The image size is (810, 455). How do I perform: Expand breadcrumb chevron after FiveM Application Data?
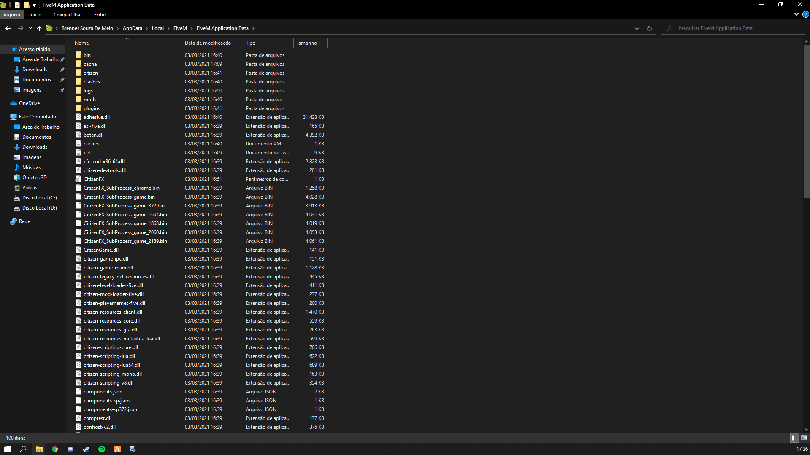click(x=253, y=28)
